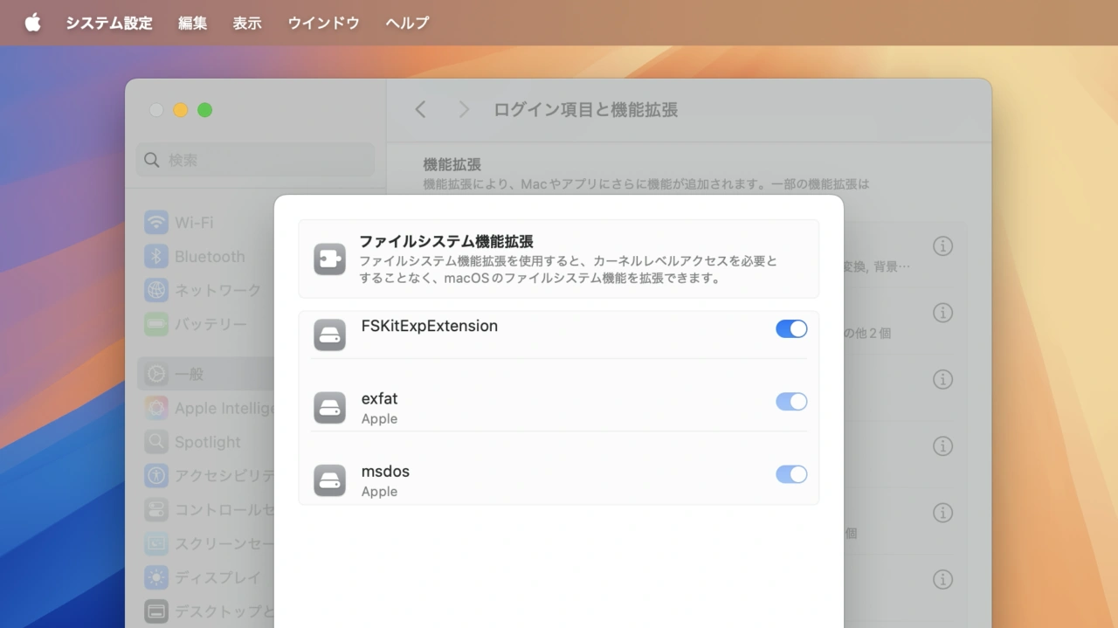This screenshot has height=628, width=1118.
Task: Go forward with the right chevron
Action: pos(464,109)
